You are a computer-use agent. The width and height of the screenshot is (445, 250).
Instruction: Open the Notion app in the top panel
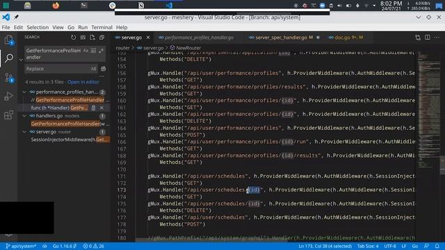(140, 6)
